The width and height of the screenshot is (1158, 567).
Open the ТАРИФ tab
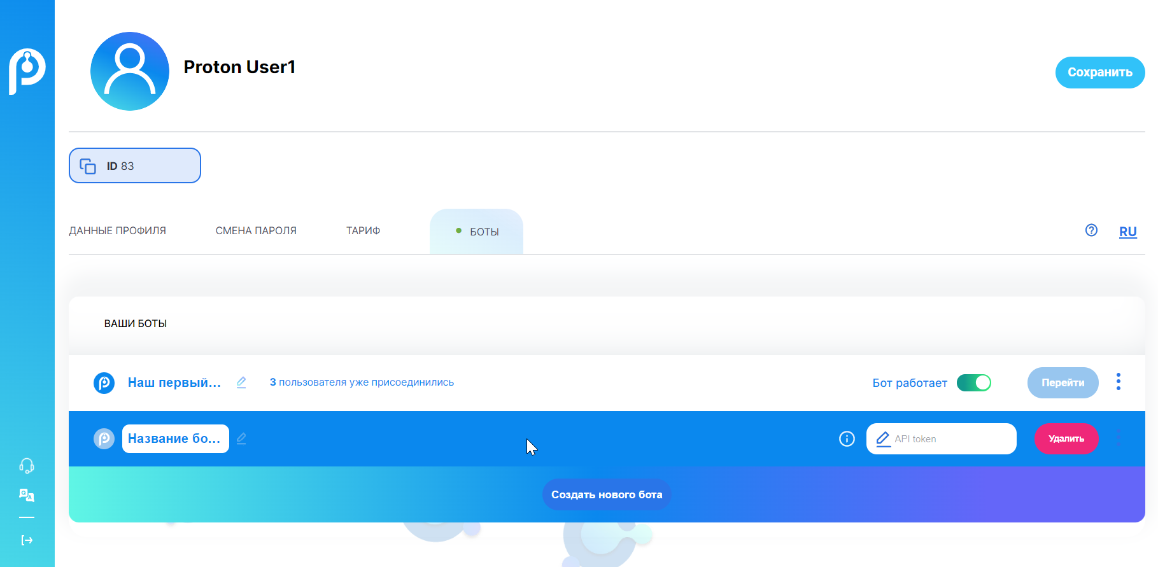tap(363, 230)
